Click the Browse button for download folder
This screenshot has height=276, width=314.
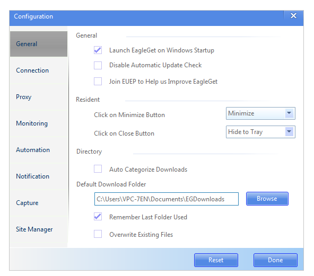[267, 199]
